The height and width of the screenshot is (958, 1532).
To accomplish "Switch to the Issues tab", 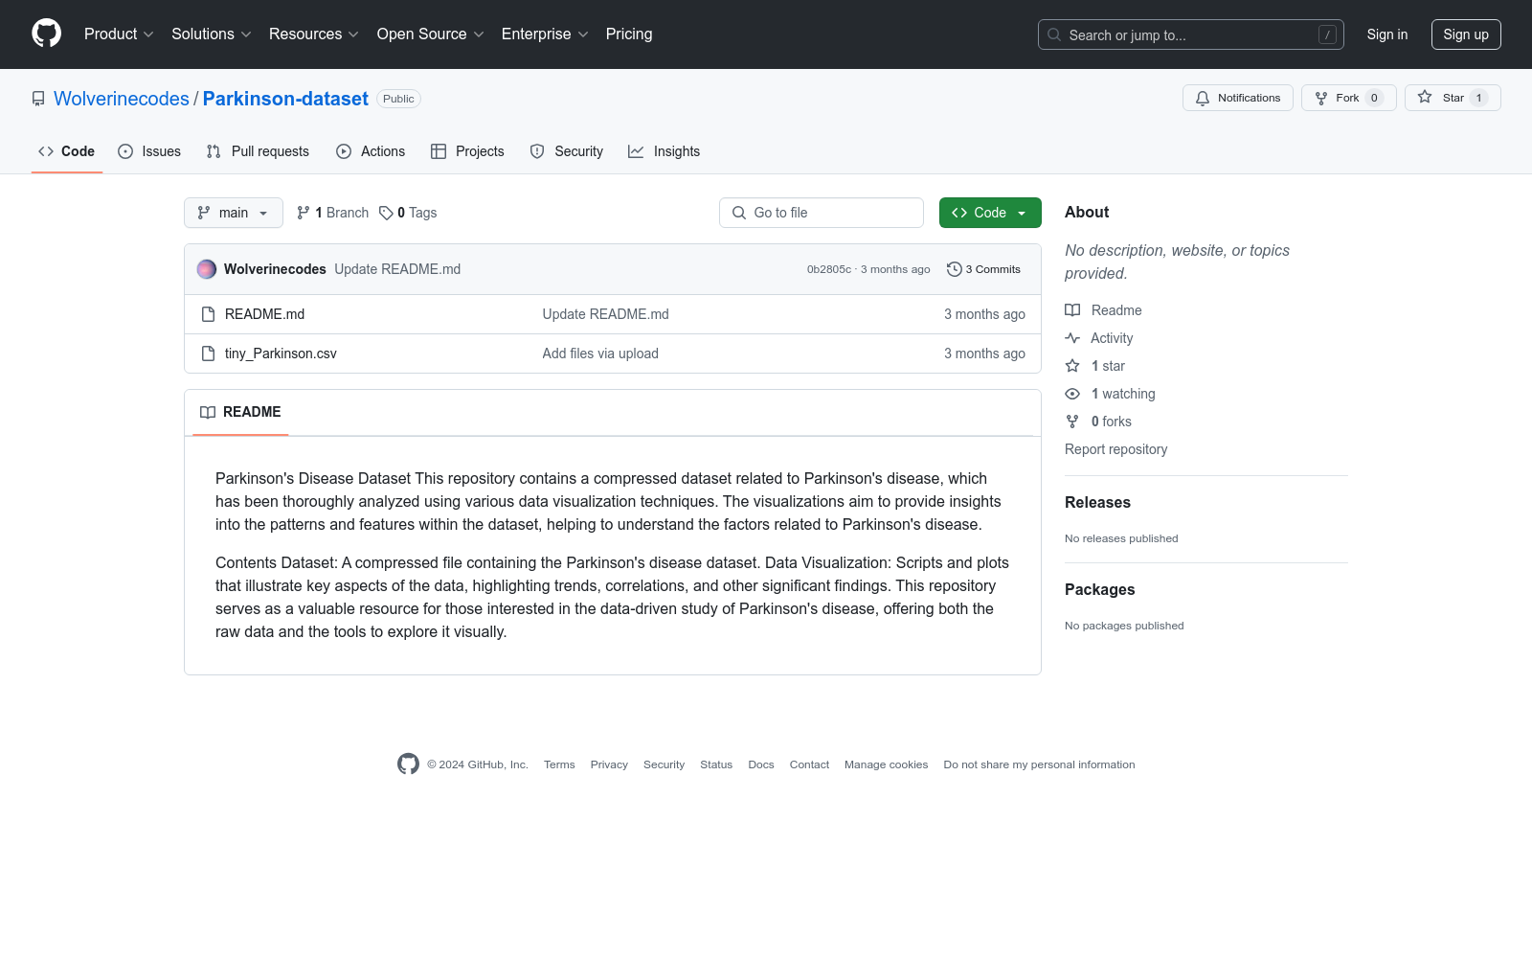I will pyautogui.click(x=149, y=151).
